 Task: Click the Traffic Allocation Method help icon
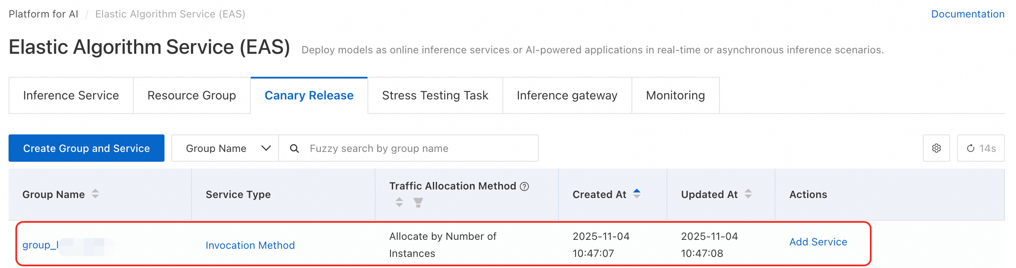(524, 186)
